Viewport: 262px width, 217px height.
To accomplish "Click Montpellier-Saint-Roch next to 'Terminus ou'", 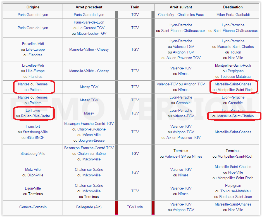I will [235, 157].
